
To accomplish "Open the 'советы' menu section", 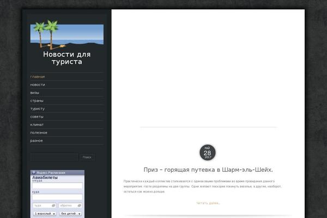I will click(37, 117).
